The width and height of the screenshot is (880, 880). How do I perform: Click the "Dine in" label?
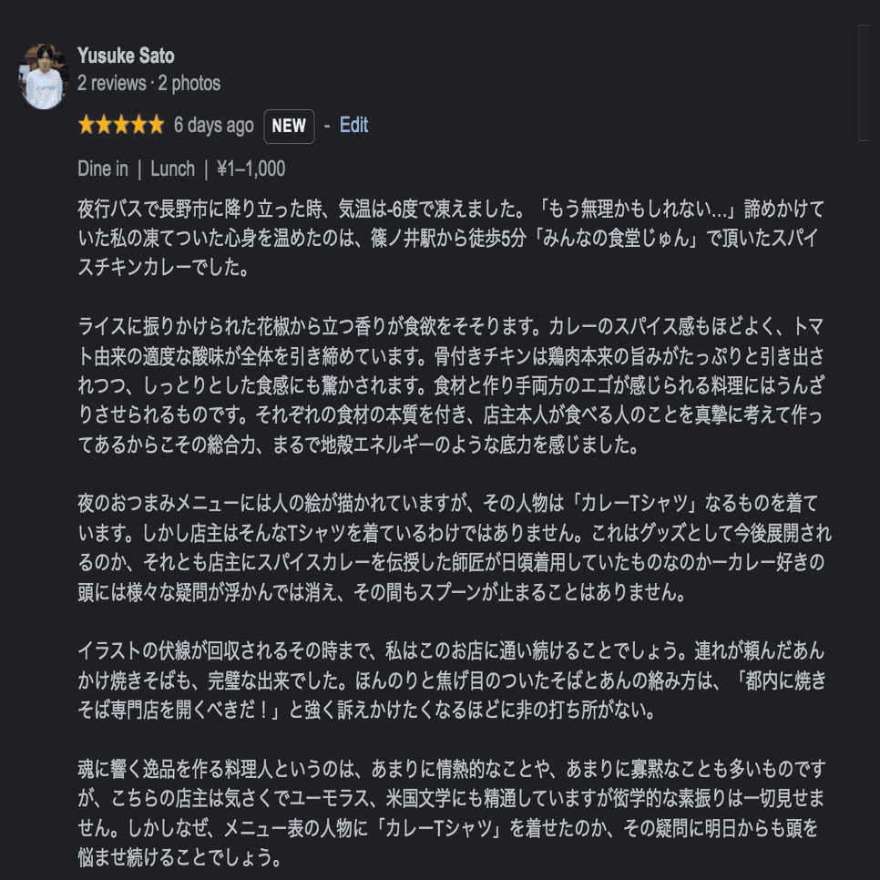click(103, 169)
